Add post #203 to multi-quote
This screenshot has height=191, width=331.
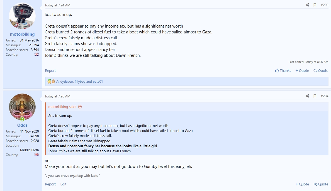302,71
